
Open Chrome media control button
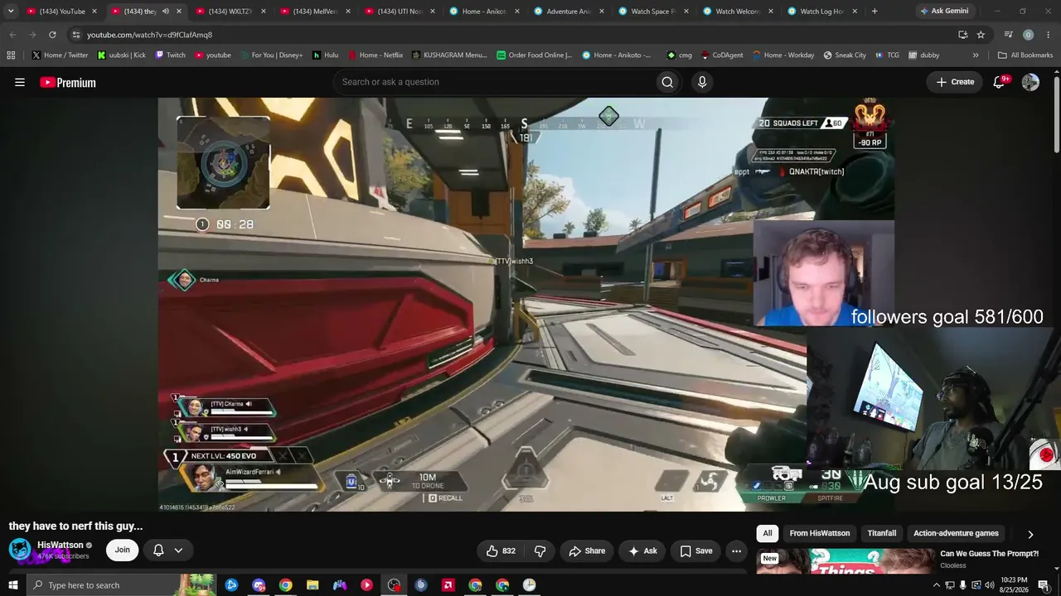pos(1009,35)
